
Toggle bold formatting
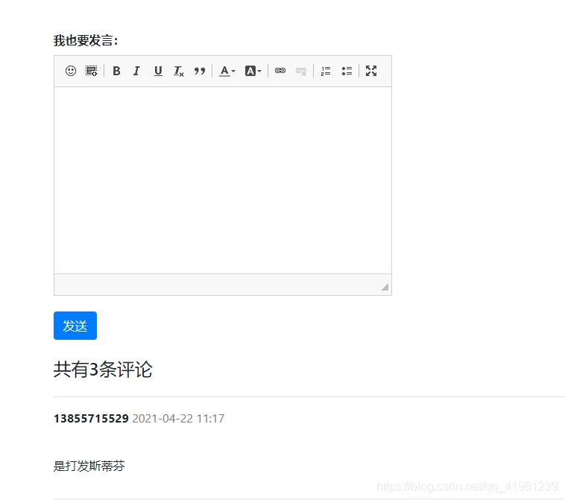(116, 71)
